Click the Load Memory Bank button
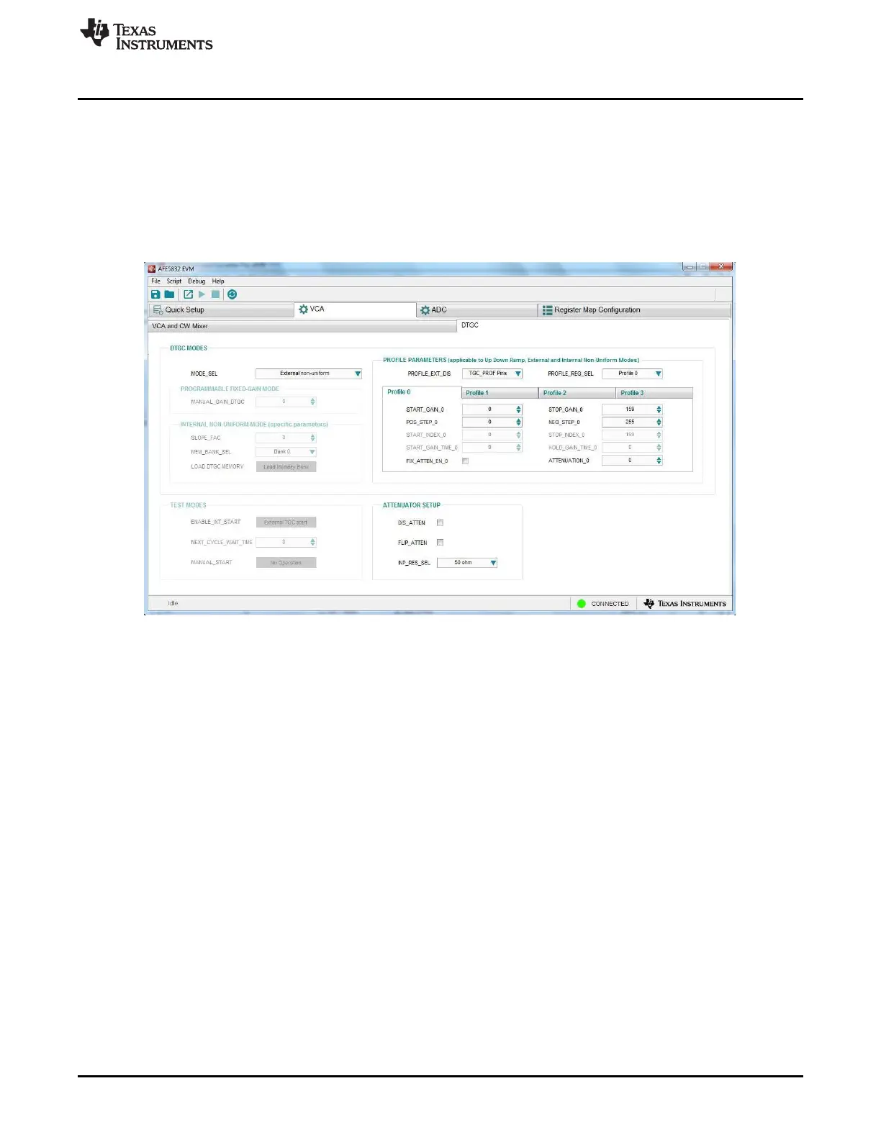The height and width of the screenshot is (1140, 881). point(286,467)
